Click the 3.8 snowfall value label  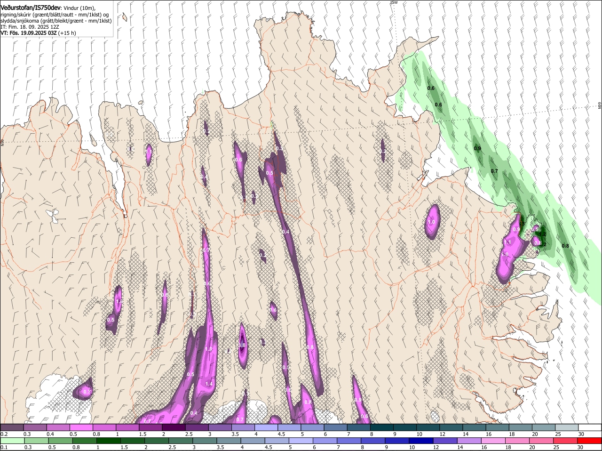pos(242,345)
